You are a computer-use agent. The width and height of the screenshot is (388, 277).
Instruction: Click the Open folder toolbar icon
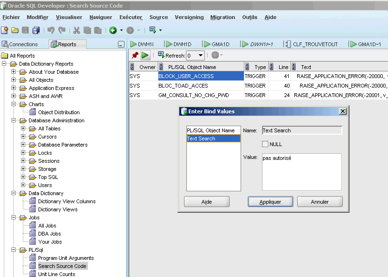click(x=15, y=30)
